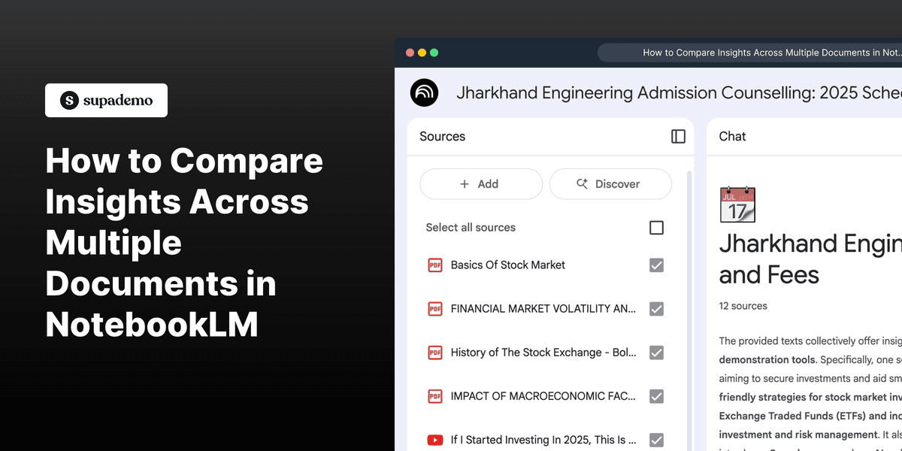
Task: Click the 12 sources label
Action: [743, 306]
